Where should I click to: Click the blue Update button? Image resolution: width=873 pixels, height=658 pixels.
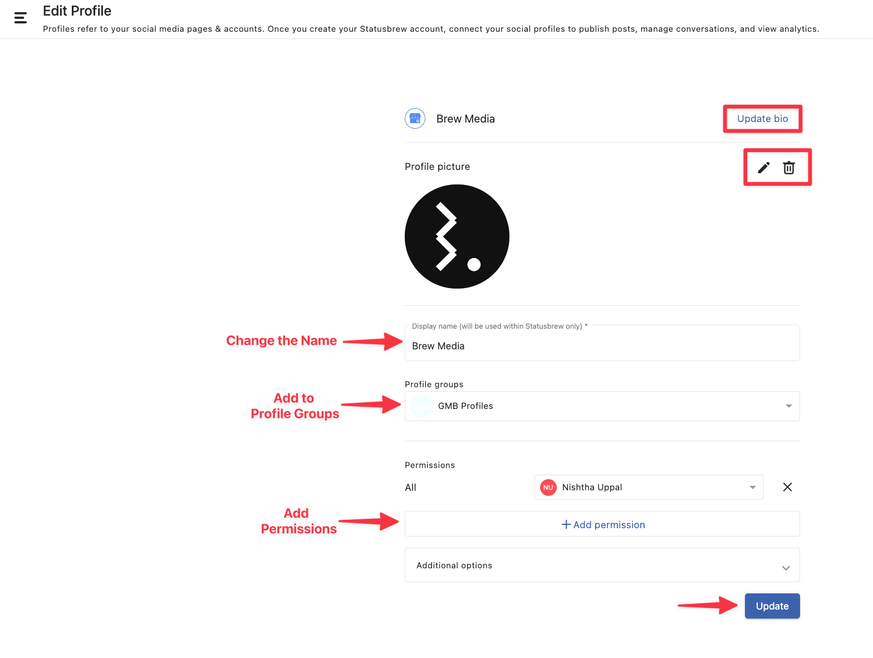772,606
